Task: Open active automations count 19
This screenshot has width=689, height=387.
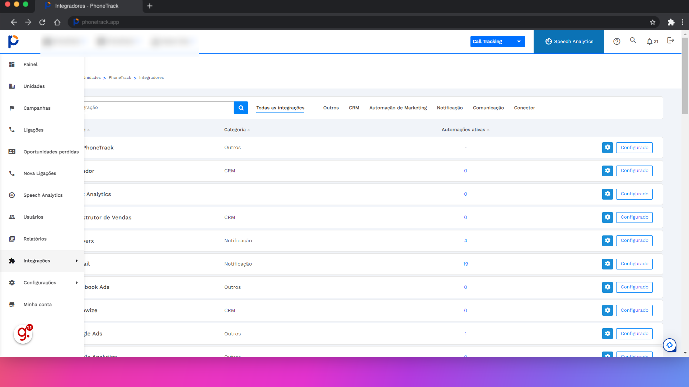Action: [465, 264]
